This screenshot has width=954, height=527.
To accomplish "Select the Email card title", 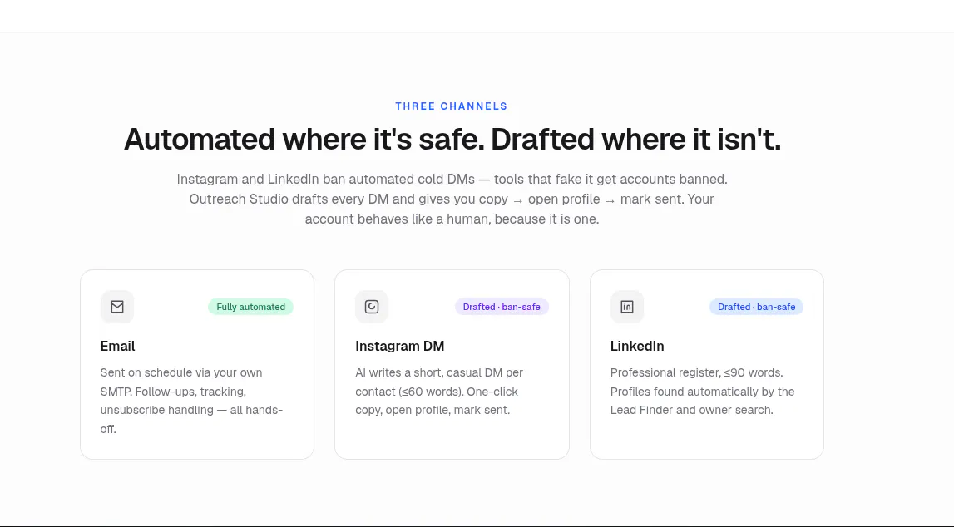I will [x=117, y=346].
